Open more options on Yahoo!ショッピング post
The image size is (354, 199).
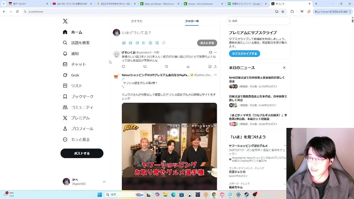pos(215,75)
